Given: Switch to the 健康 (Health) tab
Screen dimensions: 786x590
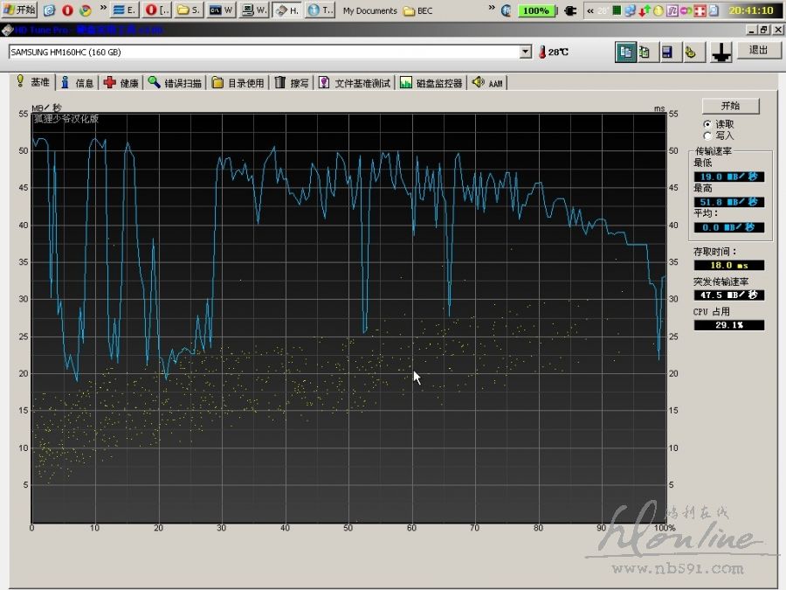Looking at the screenshot, I should click(x=121, y=83).
